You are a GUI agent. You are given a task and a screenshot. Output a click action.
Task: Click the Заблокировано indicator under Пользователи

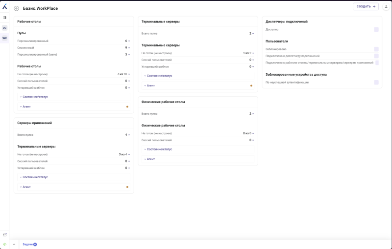click(376, 49)
